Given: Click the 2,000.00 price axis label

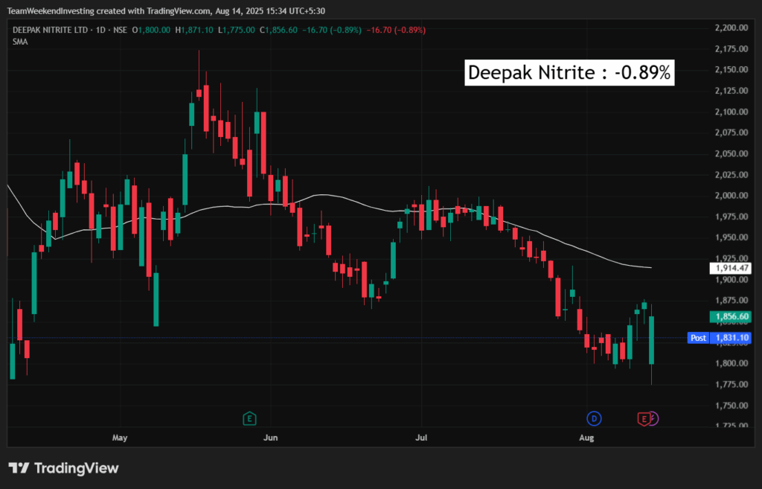Looking at the screenshot, I should point(731,196).
